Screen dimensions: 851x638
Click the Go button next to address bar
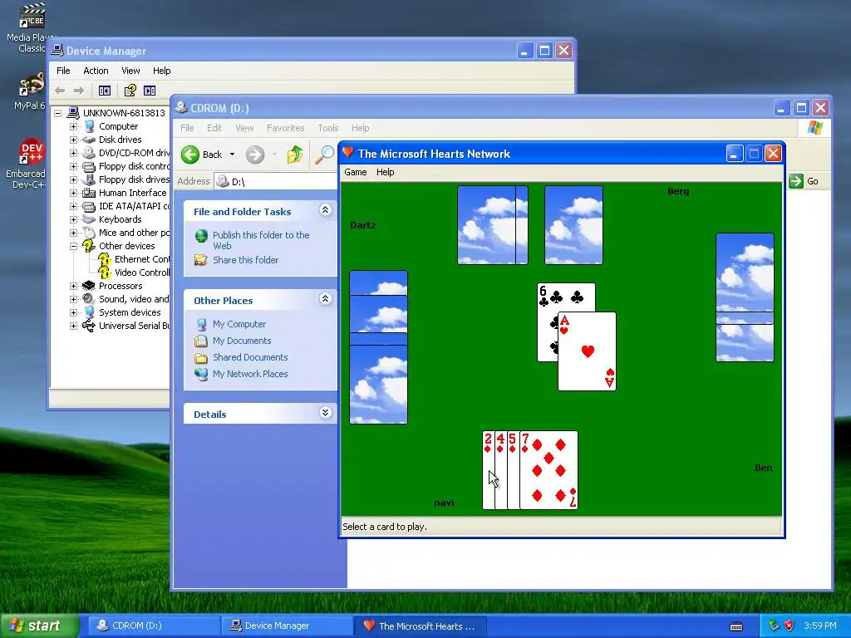pyautogui.click(x=804, y=181)
